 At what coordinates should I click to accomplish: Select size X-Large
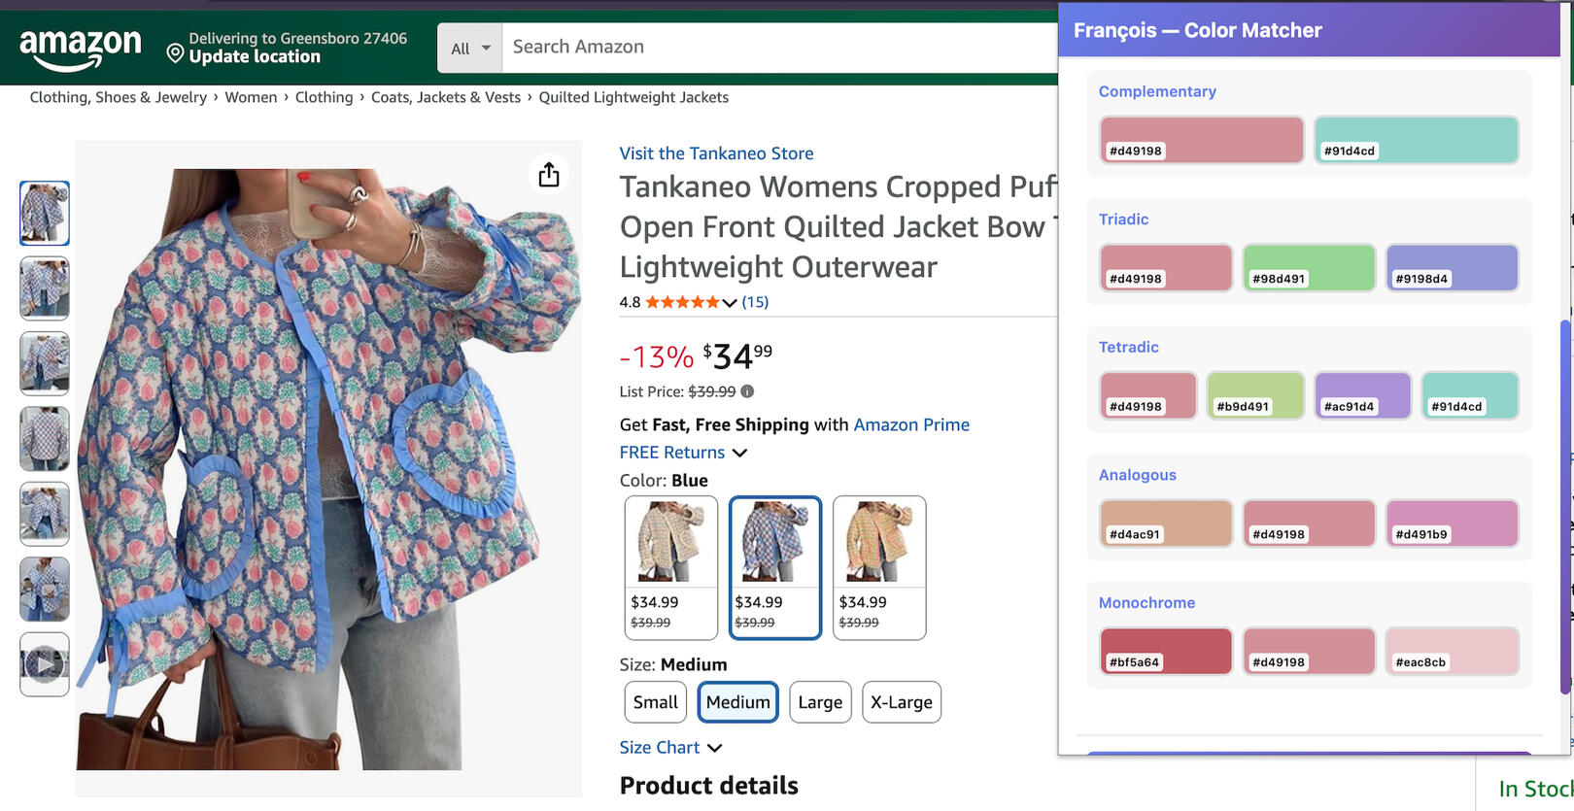coord(901,702)
